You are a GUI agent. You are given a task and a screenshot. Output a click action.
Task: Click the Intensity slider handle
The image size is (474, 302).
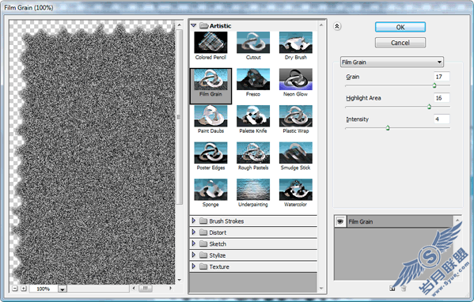388,128
